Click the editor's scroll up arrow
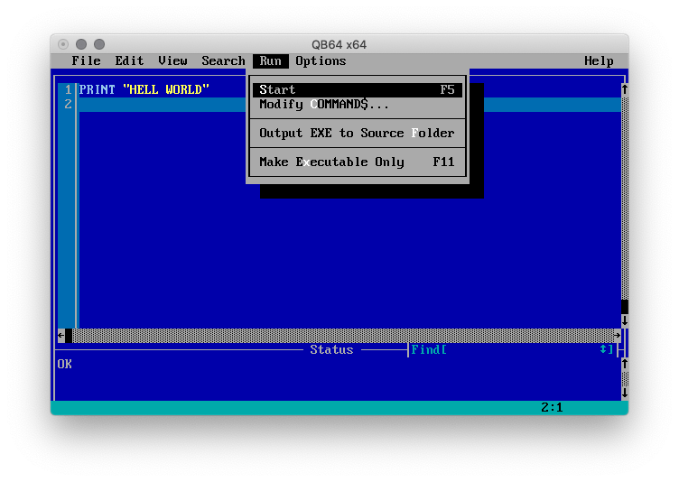The height and width of the screenshot is (482, 679). [624, 90]
